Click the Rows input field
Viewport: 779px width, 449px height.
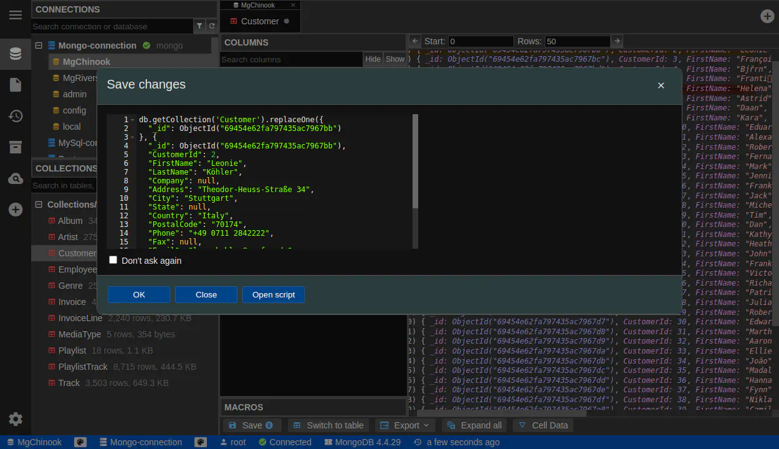[x=576, y=41]
